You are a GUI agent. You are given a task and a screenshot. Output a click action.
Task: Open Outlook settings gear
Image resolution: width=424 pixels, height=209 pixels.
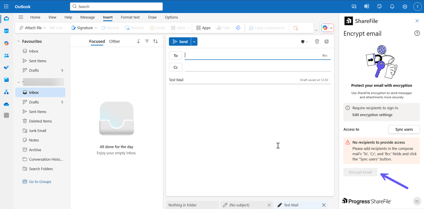(x=405, y=7)
